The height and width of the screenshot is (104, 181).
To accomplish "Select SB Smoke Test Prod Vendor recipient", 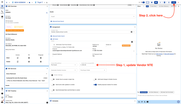I will 167,92.
